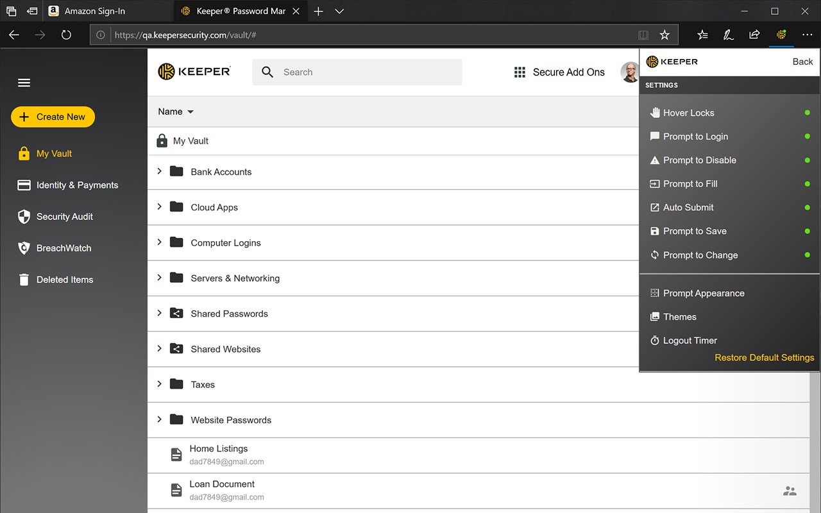This screenshot has height=513, width=821.
Task: Close the Keeper Password Manager tab
Action: click(x=296, y=11)
